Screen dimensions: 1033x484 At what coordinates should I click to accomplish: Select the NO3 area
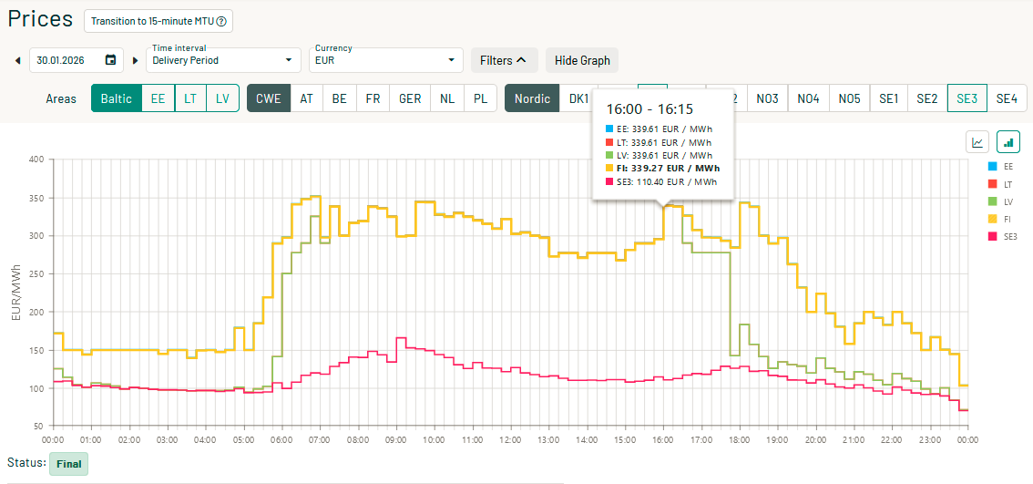pos(768,99)
